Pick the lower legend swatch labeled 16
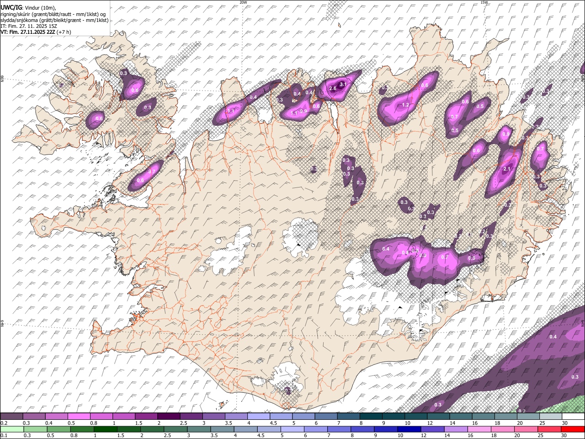The height and width of the screenshot is (439, 585). (x=479, y=429)
